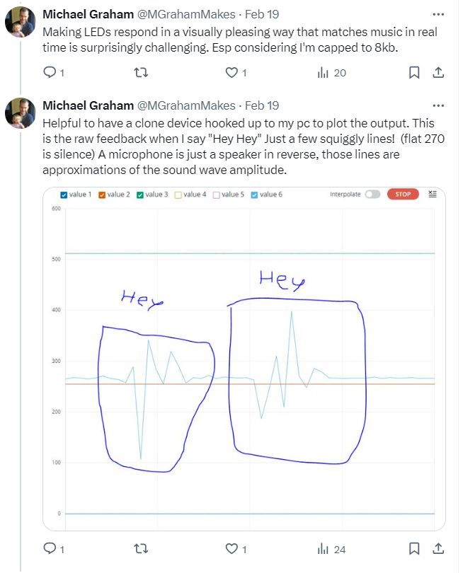463x573 pixels.
Task: Bookmark the first tweet about LEDs
Action: [415, 72]
